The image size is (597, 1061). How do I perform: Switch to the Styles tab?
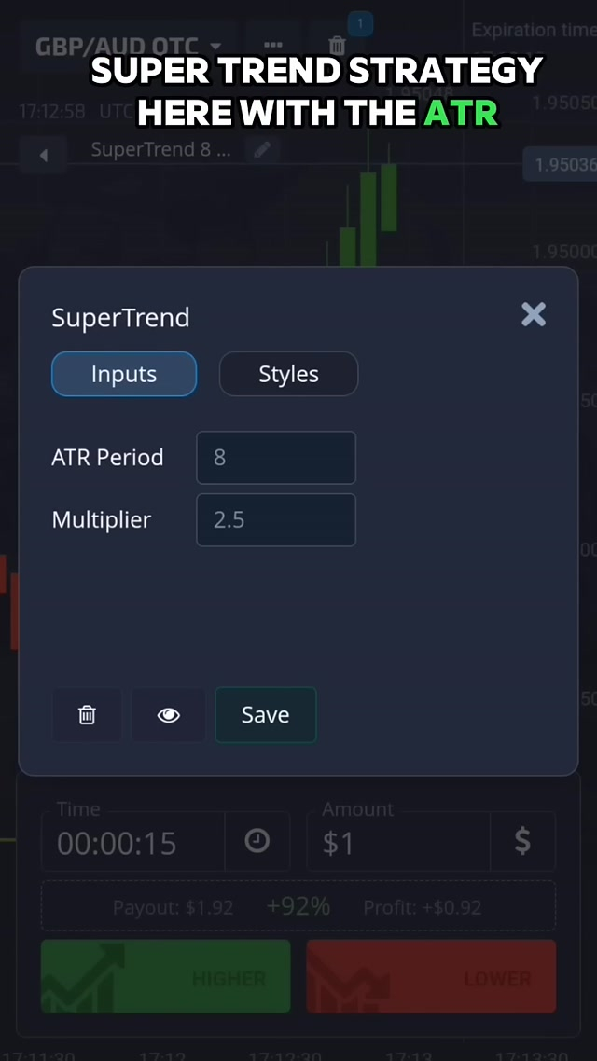[x=288, y=374]
